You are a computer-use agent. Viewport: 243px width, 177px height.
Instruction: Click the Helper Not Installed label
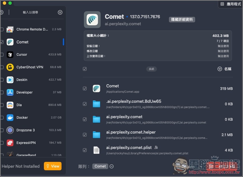coord(21,166)
